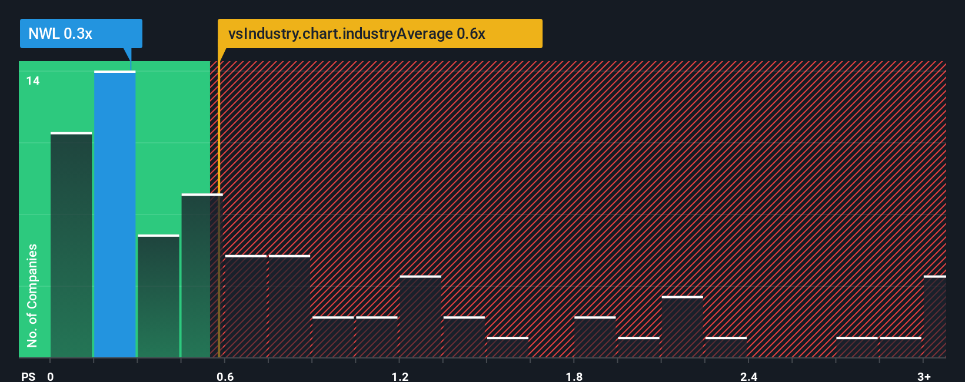The image size is (965, 382).
Task: Select the short green bar after the blue bar
Action: point(158,296)
